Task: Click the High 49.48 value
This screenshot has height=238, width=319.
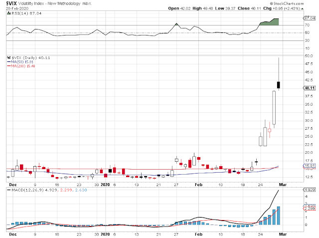Action: [203, 8]
